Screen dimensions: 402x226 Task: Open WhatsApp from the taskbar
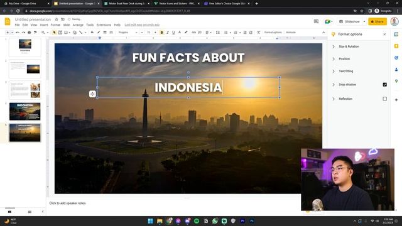coord(215,221)
